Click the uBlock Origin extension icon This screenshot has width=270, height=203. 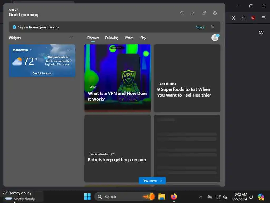[253, 18]
